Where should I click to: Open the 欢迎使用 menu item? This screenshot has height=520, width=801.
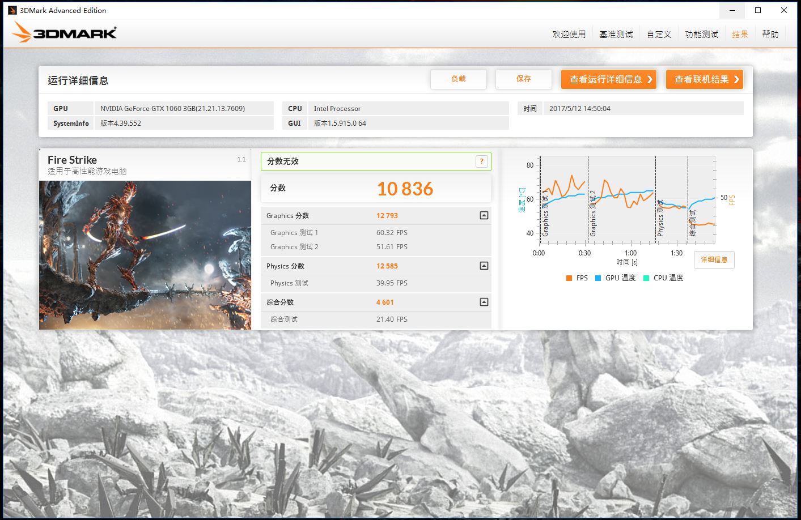click(x=569, y=34)
